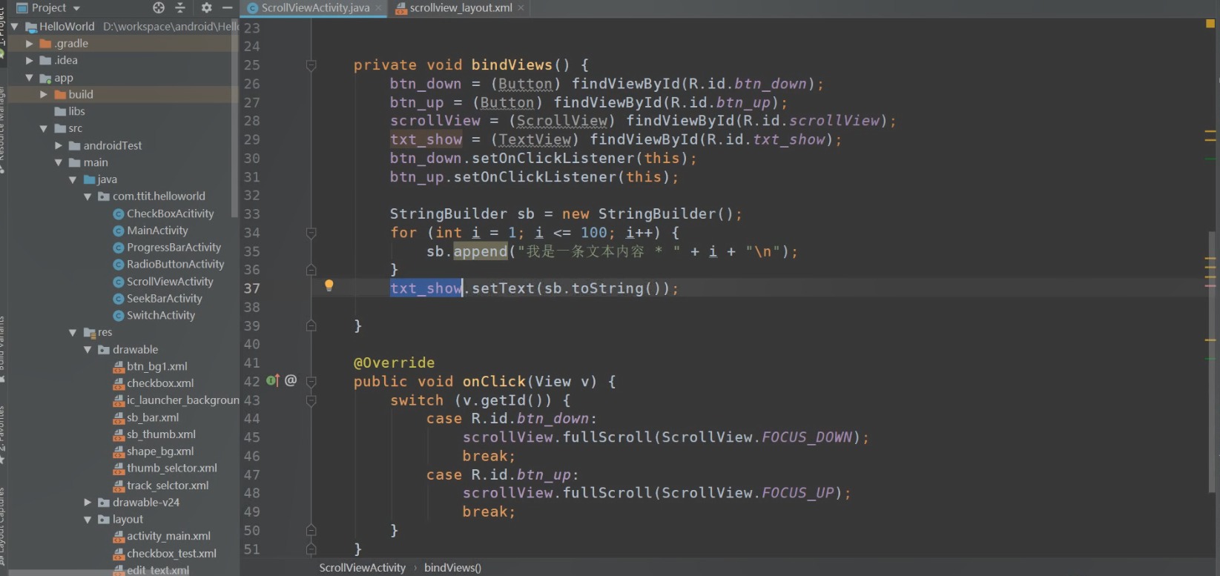The width and height of the screenshot is (1220, 576).
Task: Expand the drawable-v24 folder
Action: pos(88,503)
